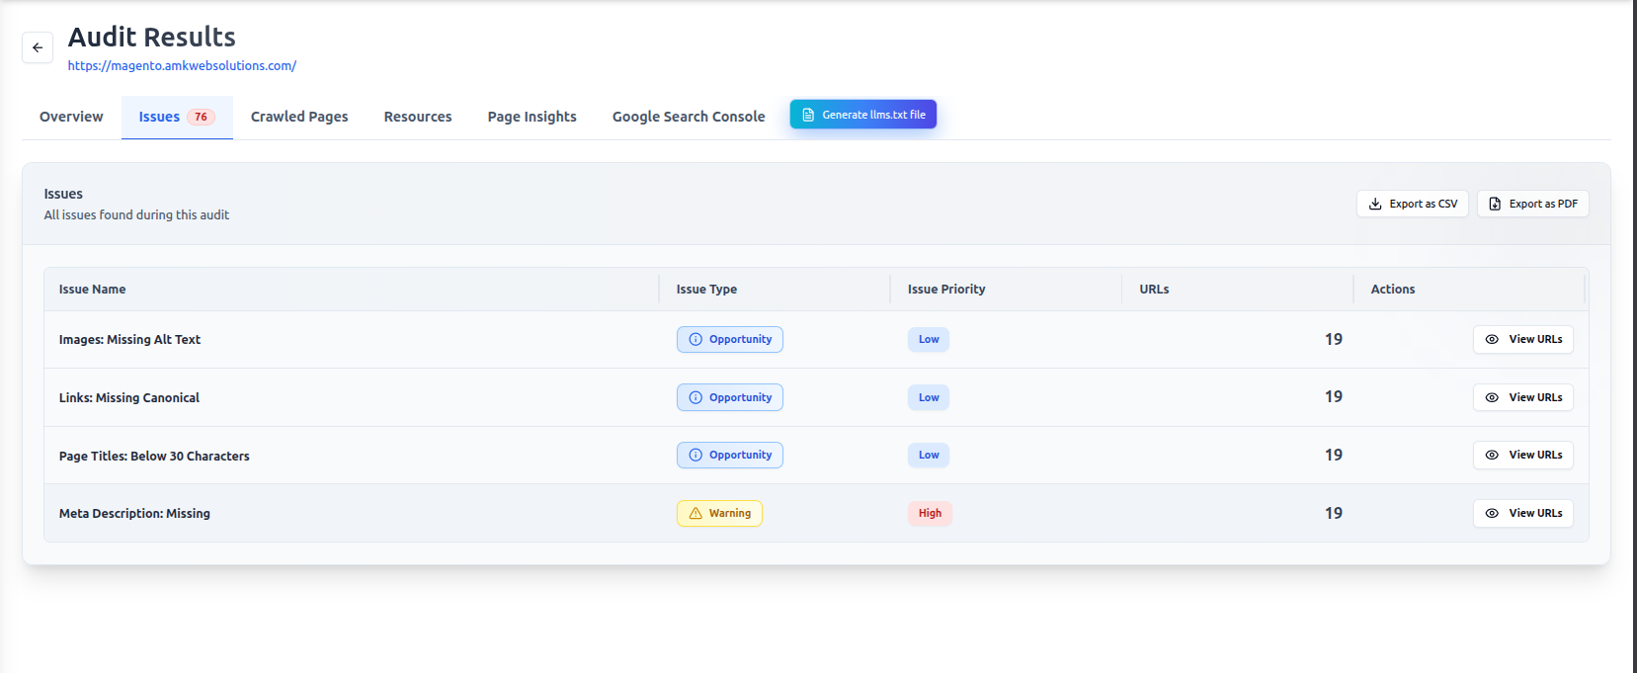Click the URL count 19 in Missing Alt Text row

[1334, 339]
